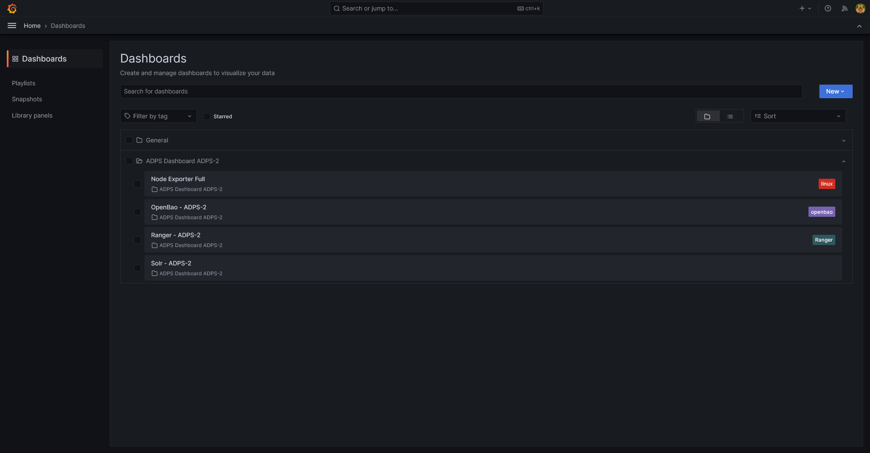
Task: Click the New button
Action: pyautogui.click(x=835, y=91)
